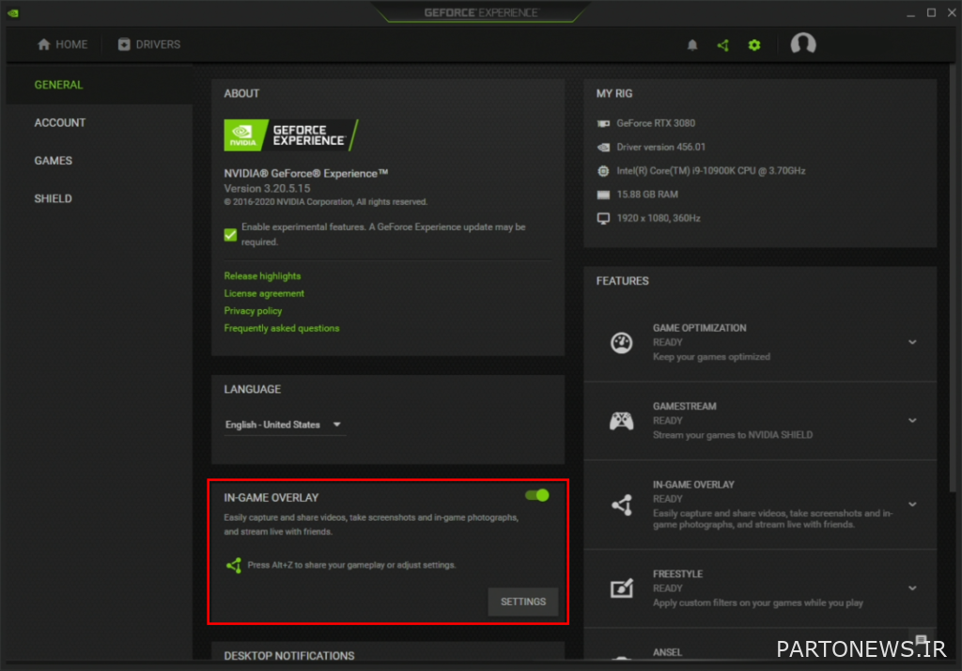Open the Privacy policy link
962x671 pixels.
253,311
